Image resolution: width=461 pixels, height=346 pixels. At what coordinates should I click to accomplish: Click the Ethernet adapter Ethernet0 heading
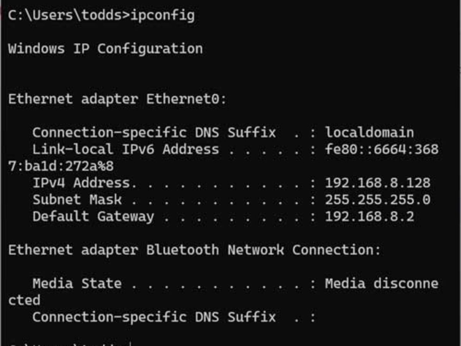(x=117, y=99)
